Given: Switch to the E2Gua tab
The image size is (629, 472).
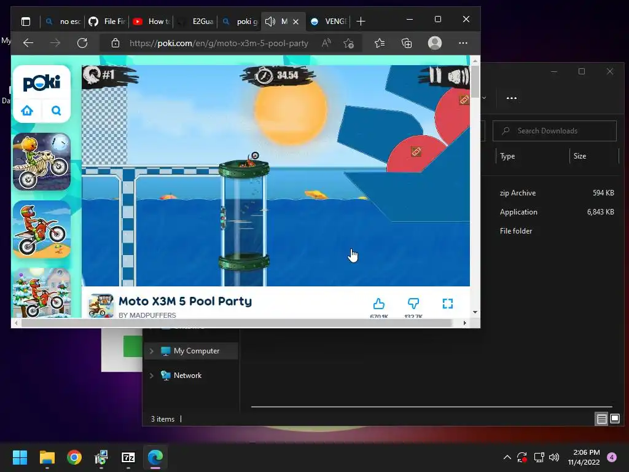Looking at the screenshot, I should tap(195, 22).
